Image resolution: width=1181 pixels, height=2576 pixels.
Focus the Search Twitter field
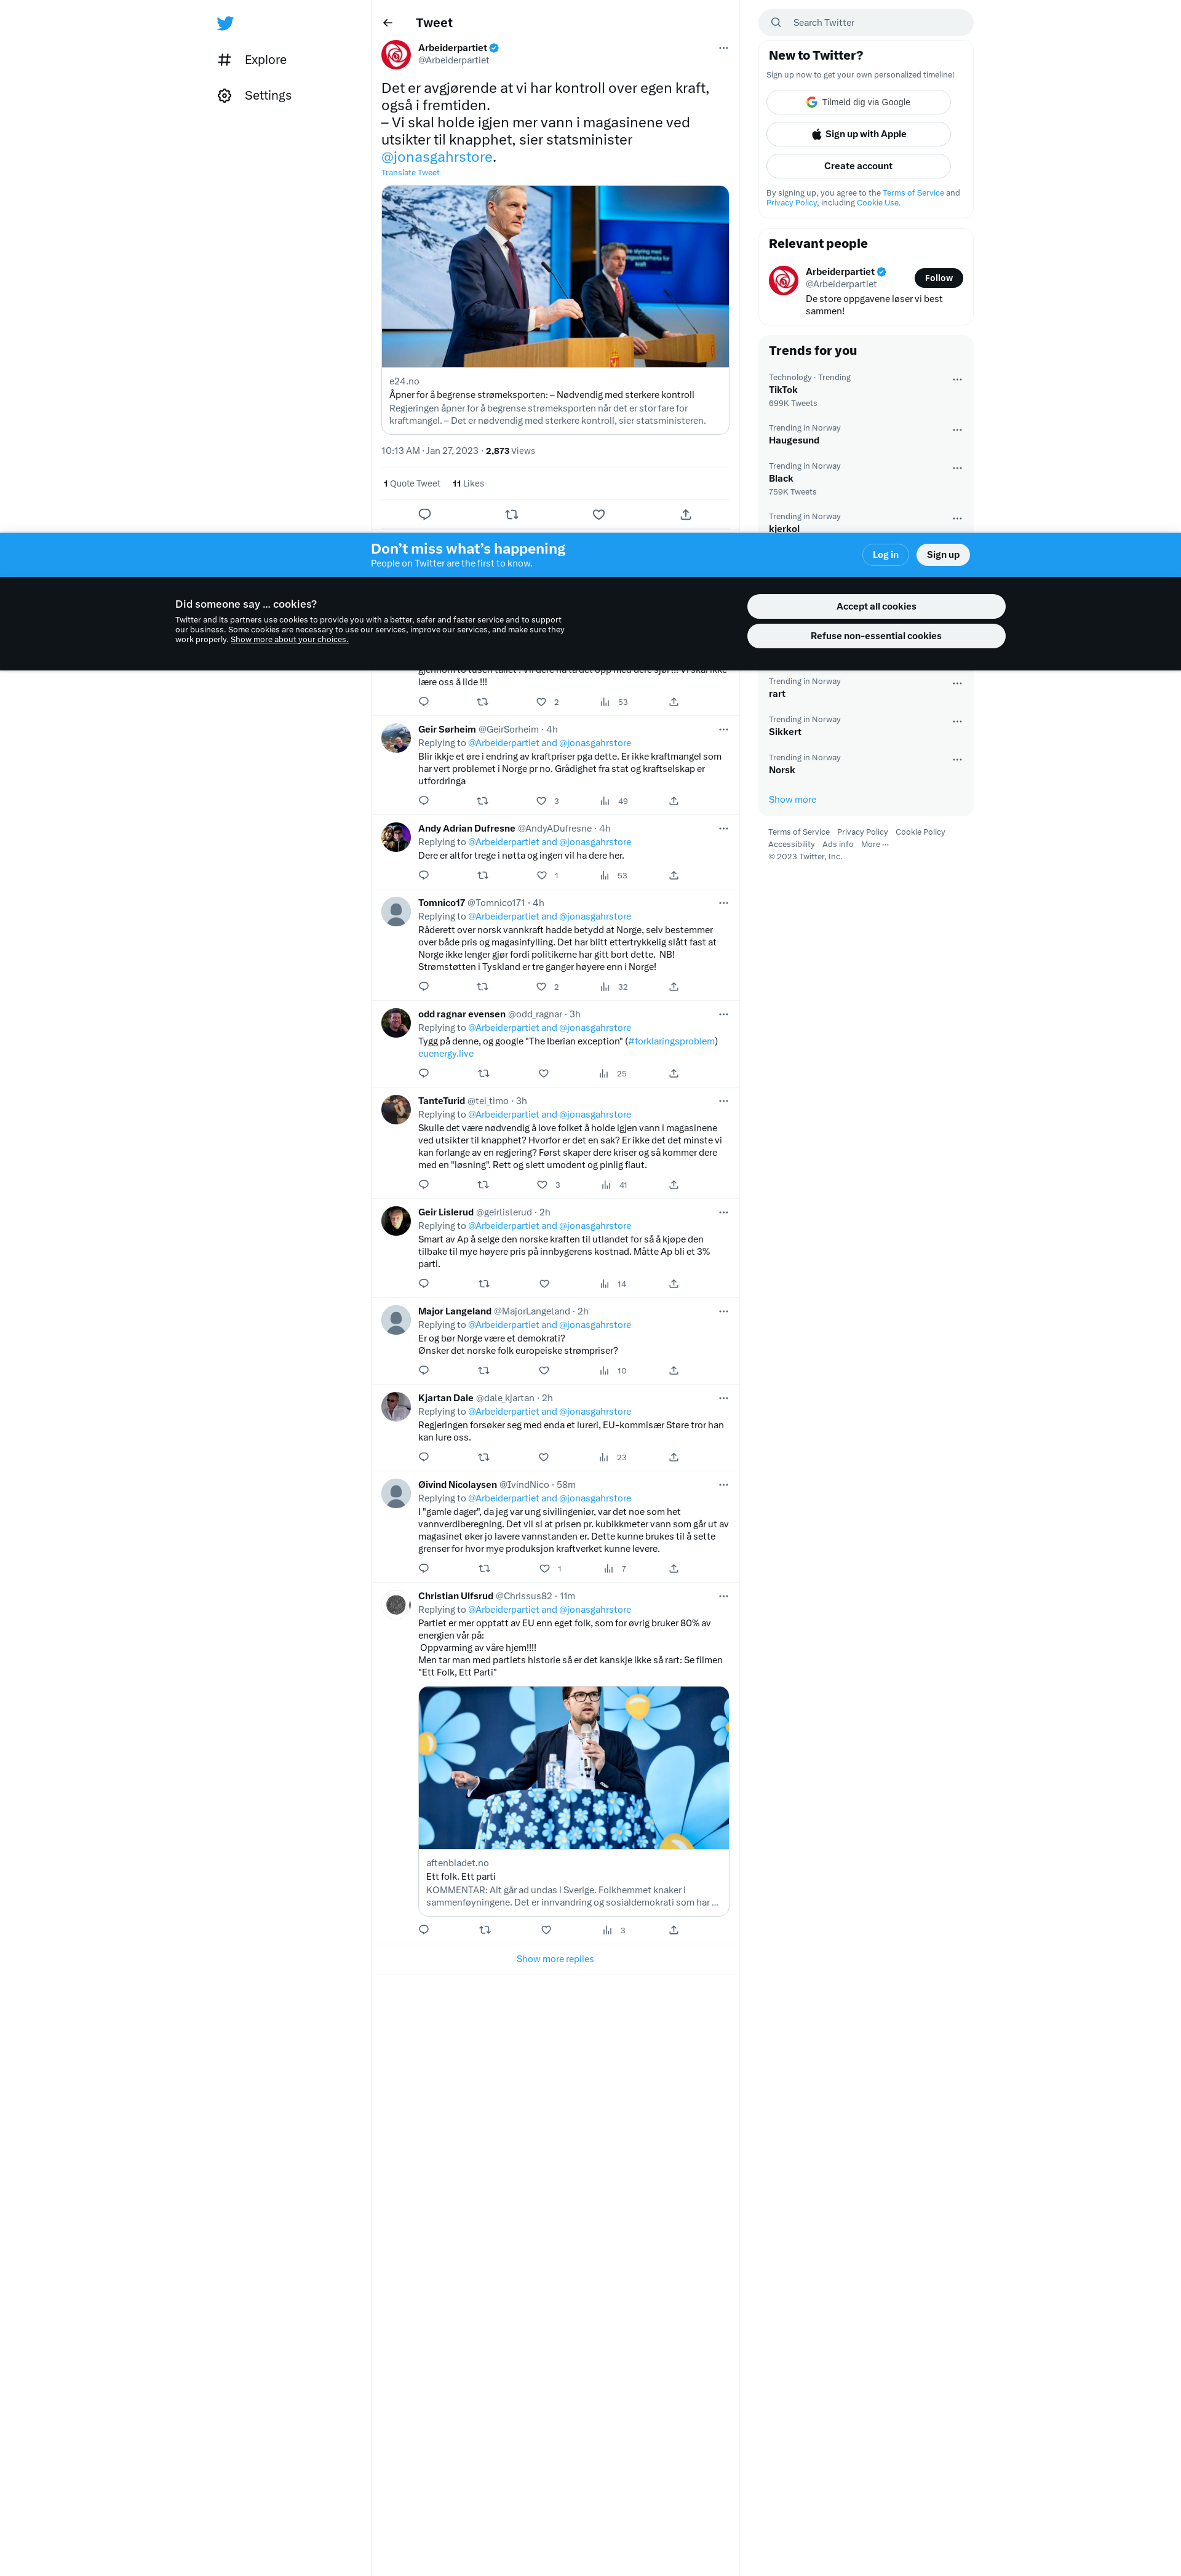(x=866, y=22)
